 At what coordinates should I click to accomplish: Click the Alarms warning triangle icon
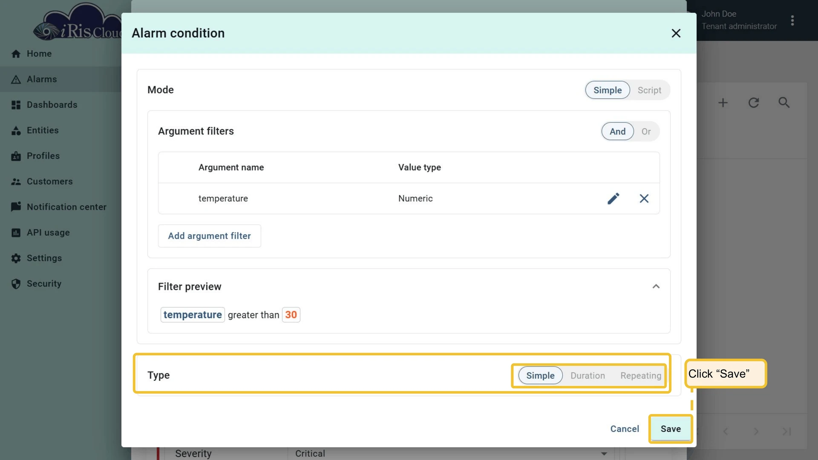point(16,80)
